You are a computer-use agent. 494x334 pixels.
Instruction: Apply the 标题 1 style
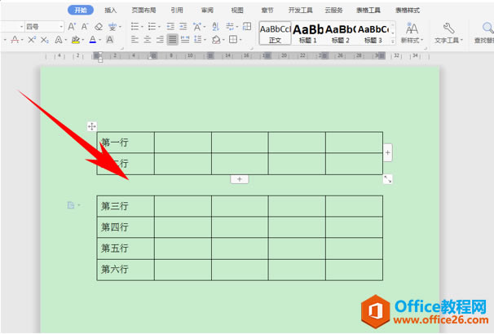(x=307, y=33)
